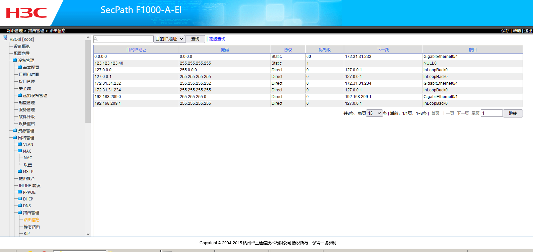Click 网络管理 in the breadcrumb

coord(15,30)
